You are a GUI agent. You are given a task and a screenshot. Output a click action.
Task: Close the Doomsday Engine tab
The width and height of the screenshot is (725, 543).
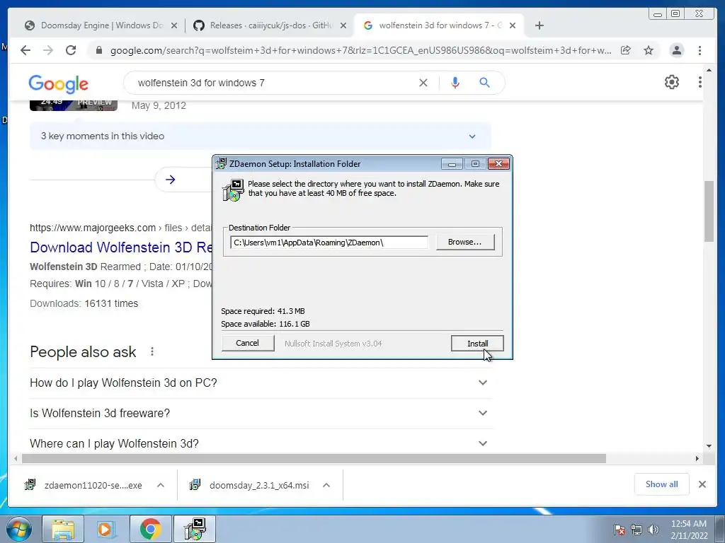pos(174,26)
